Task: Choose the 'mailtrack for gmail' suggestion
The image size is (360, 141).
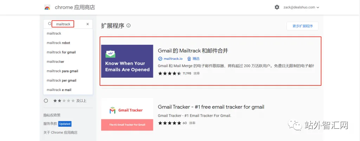Action: click(68, 52)
